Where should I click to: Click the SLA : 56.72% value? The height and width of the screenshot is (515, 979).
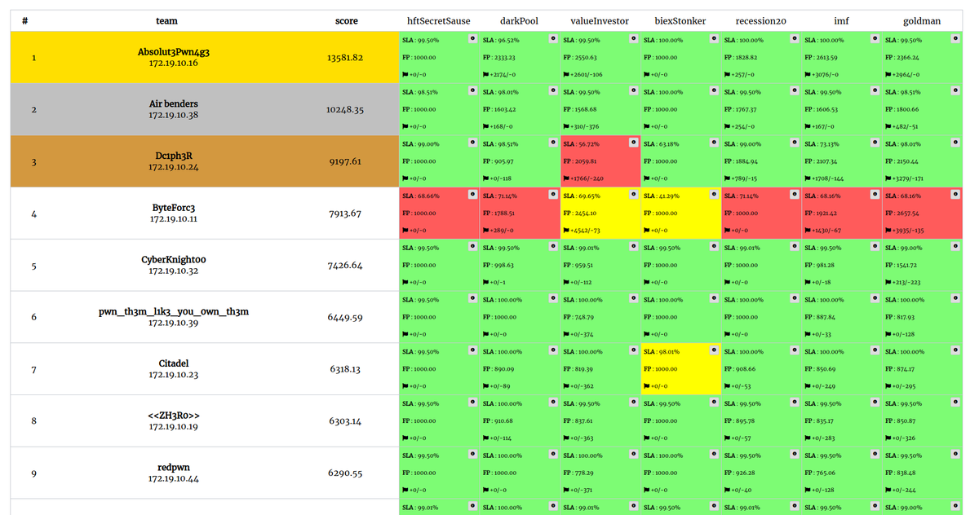[x=582, y=144]
